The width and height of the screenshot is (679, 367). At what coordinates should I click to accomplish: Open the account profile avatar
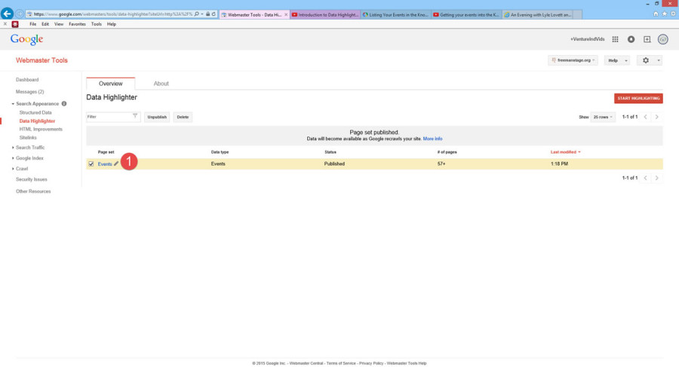click(662, 39)
